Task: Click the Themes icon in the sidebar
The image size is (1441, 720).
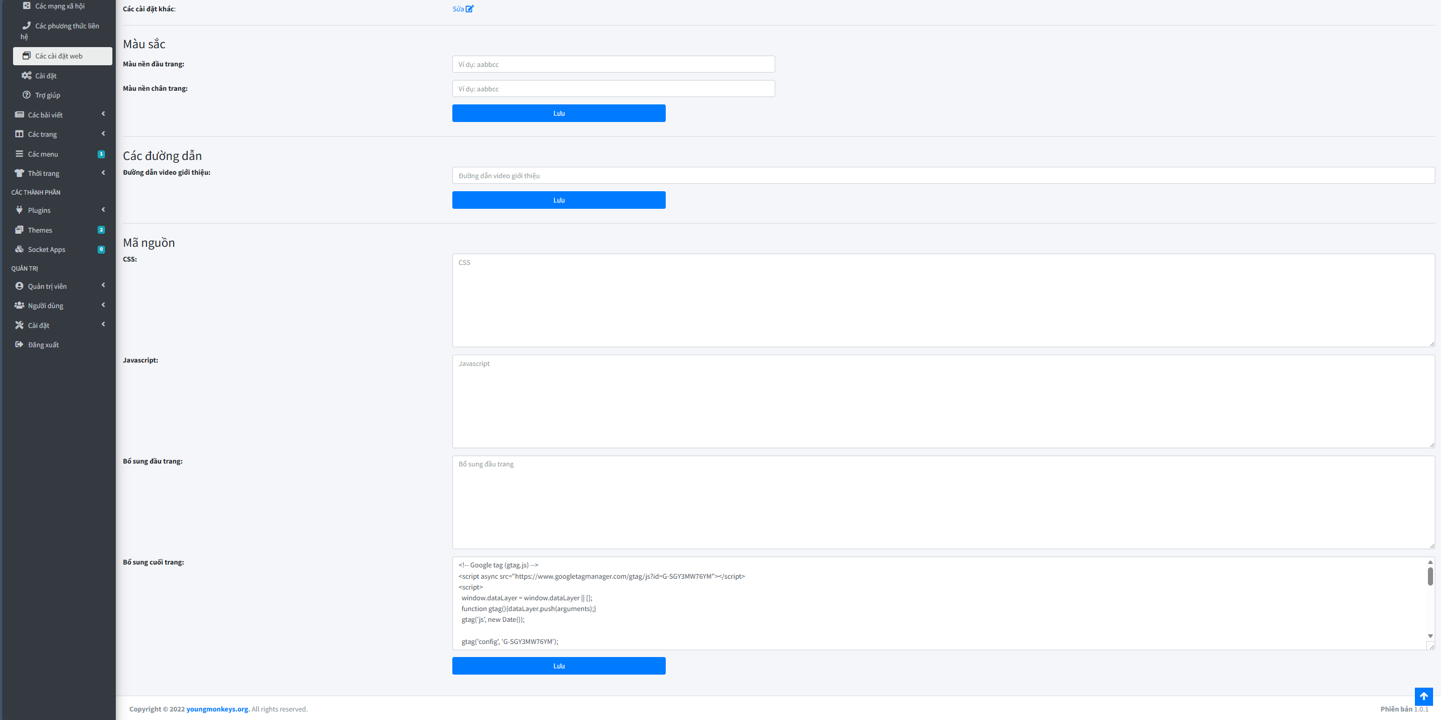Action: [19, 230]
